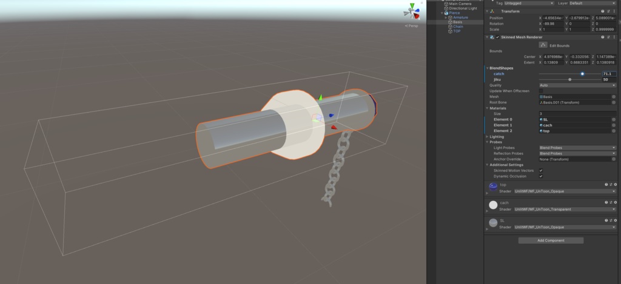Click the Materials Size field
The width and height of the screenshot is (621, 284).
click(577, 114)
